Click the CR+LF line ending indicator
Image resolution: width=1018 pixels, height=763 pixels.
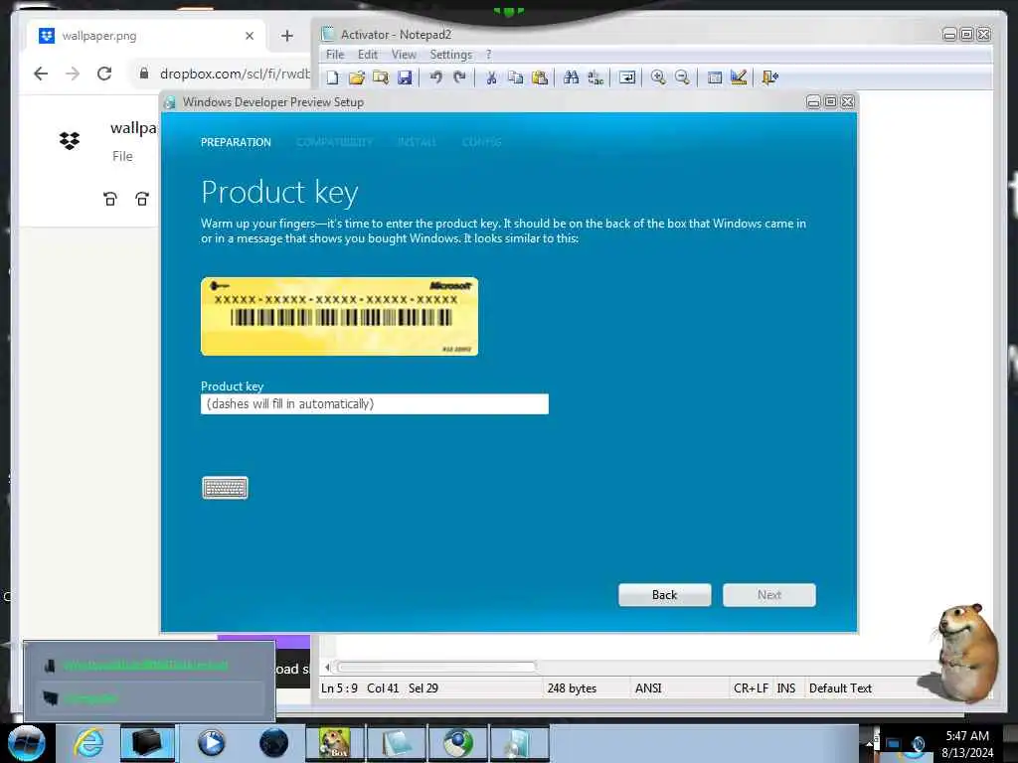(x=751, y=688)
